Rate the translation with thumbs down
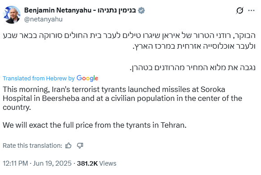This screenshot has width=261, height=175. click(80, 146)
